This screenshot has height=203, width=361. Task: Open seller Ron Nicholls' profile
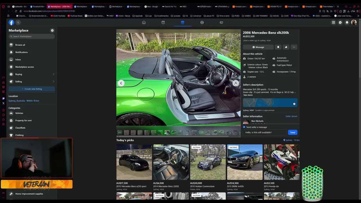(257, 121)
